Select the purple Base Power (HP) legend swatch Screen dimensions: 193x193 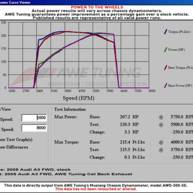pos(166,86)
